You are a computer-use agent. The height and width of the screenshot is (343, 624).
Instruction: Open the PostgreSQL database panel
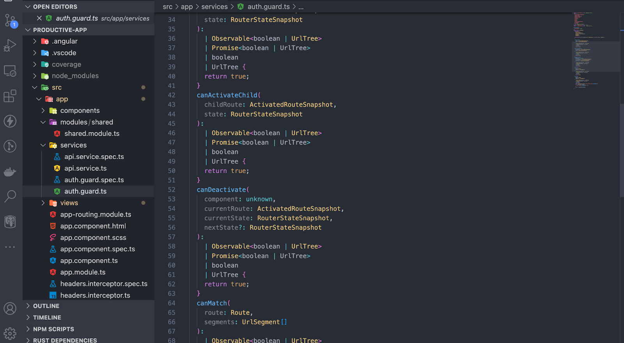coord(10,222)
